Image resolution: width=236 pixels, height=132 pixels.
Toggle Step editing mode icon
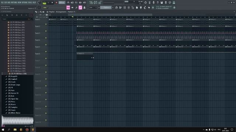click(76, 7)
